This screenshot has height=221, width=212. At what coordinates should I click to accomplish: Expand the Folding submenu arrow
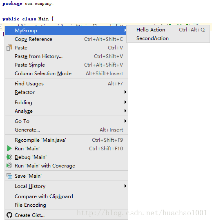click(125, 102)
